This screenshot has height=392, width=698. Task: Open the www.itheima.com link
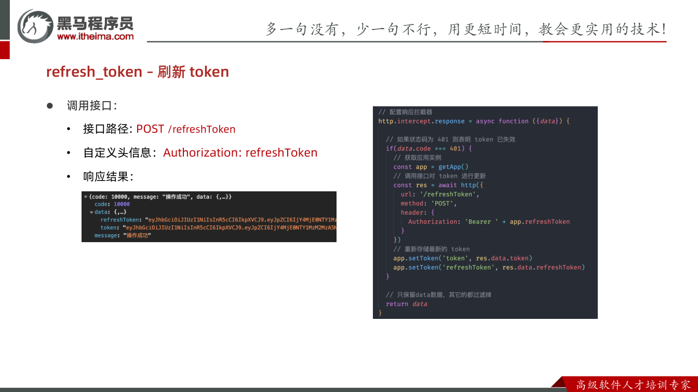(95, 36)
